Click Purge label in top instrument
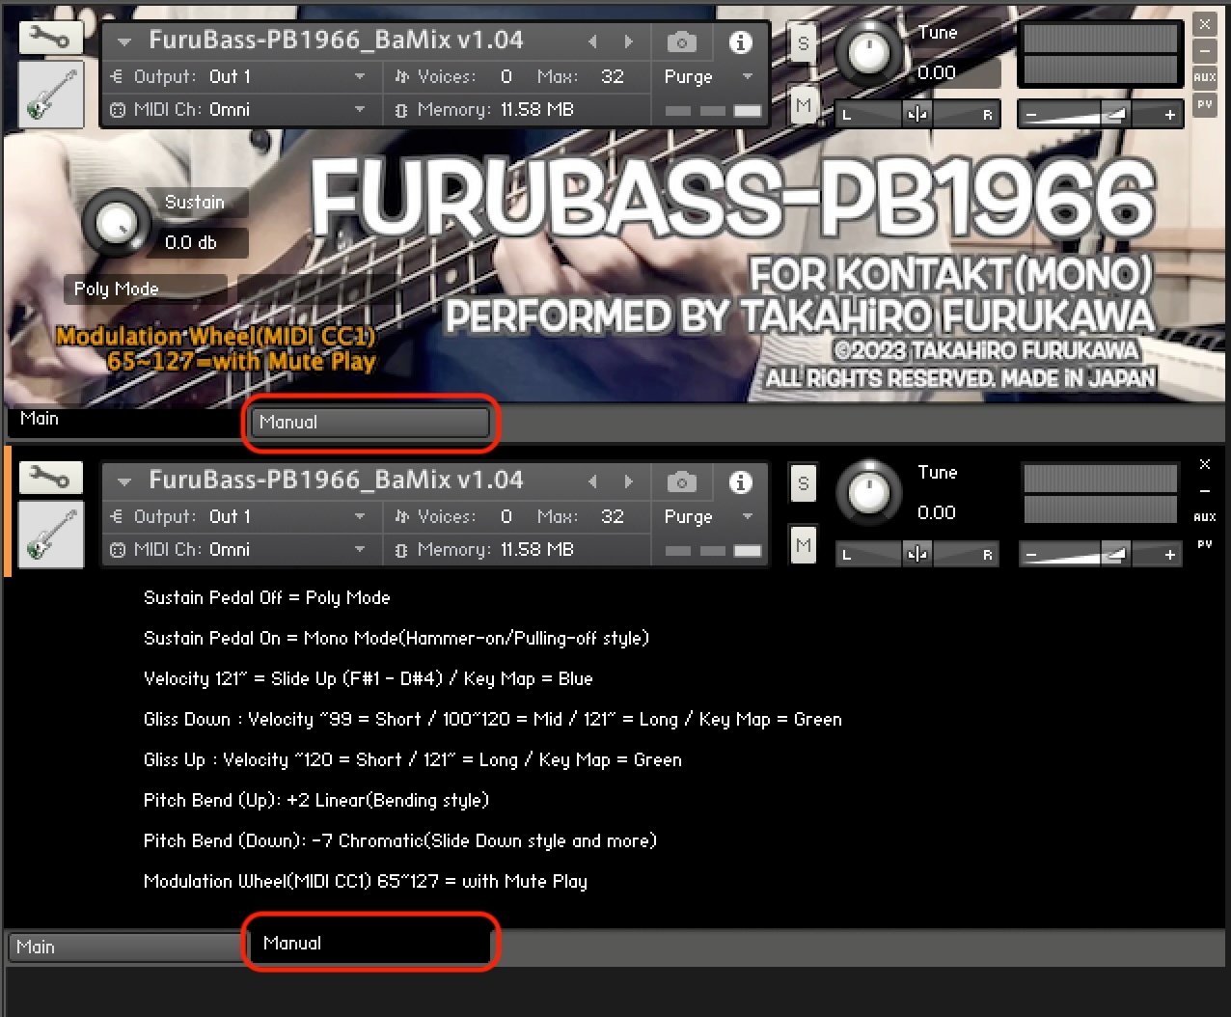Viewport: 1231px width, 1017px height. pyautogui.click(x=688, y=76)
